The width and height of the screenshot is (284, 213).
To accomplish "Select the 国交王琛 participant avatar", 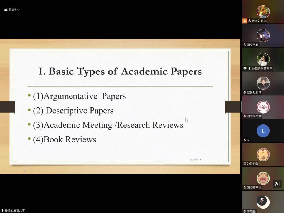I will (x=263, y=36).
